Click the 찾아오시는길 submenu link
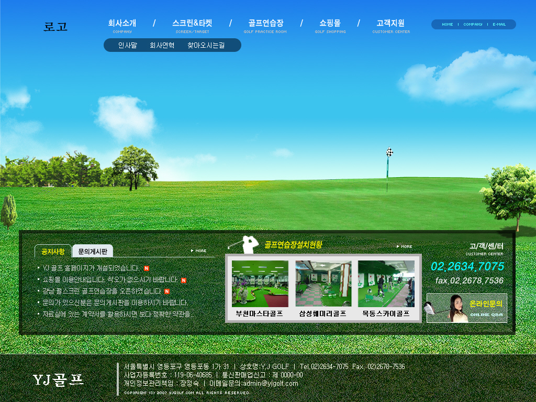Viewport: 536px width, 402px height. [206, 46]
